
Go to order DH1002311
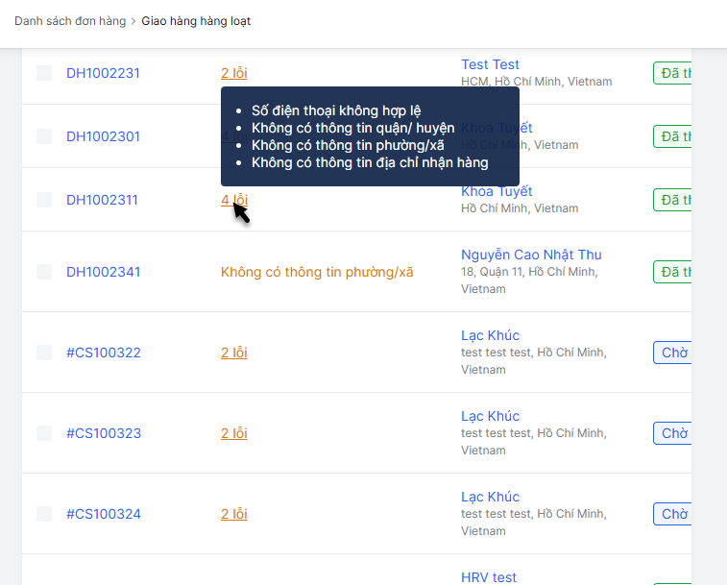pos(102,200)
